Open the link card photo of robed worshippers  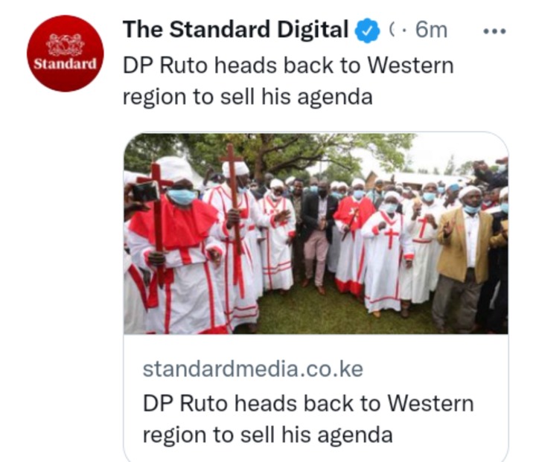pos(316,234)
